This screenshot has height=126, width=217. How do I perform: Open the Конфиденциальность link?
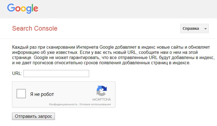(63, 104)
